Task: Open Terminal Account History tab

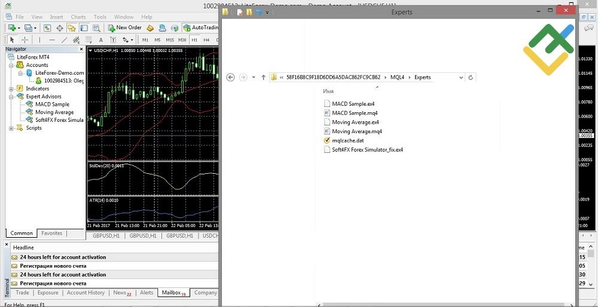Action: [86, 293]
